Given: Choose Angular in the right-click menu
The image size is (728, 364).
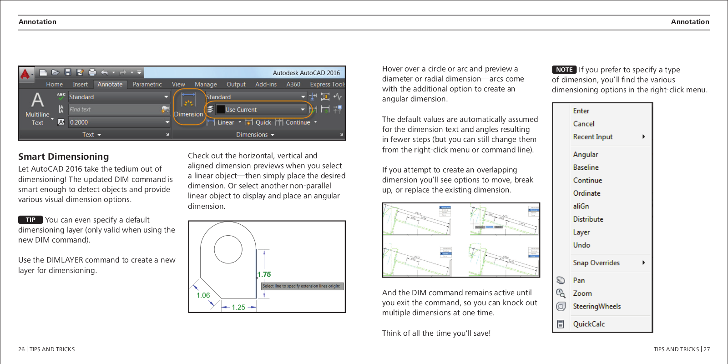Looking at the screenshot, I should point(586,155).
